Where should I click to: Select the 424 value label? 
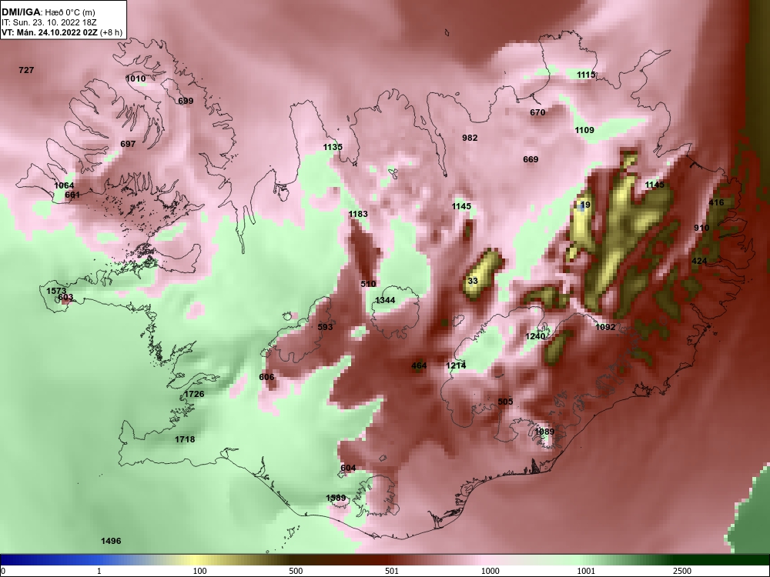[x=699, y=261]
